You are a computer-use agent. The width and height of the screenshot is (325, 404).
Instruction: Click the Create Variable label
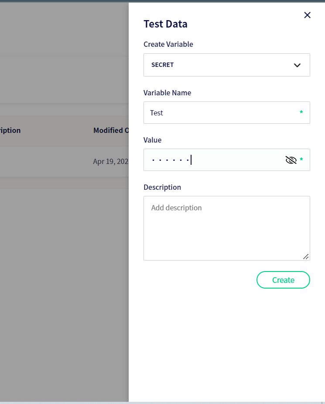[168, 44]
